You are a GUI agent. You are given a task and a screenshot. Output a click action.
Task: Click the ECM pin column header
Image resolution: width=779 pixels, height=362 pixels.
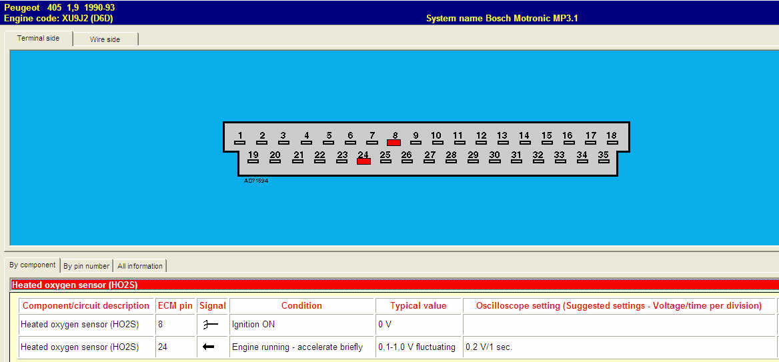coord(175,306)
